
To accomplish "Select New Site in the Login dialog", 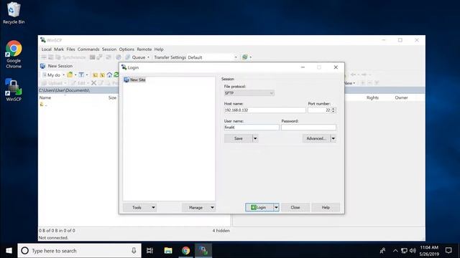I will [x=134, y=80].
